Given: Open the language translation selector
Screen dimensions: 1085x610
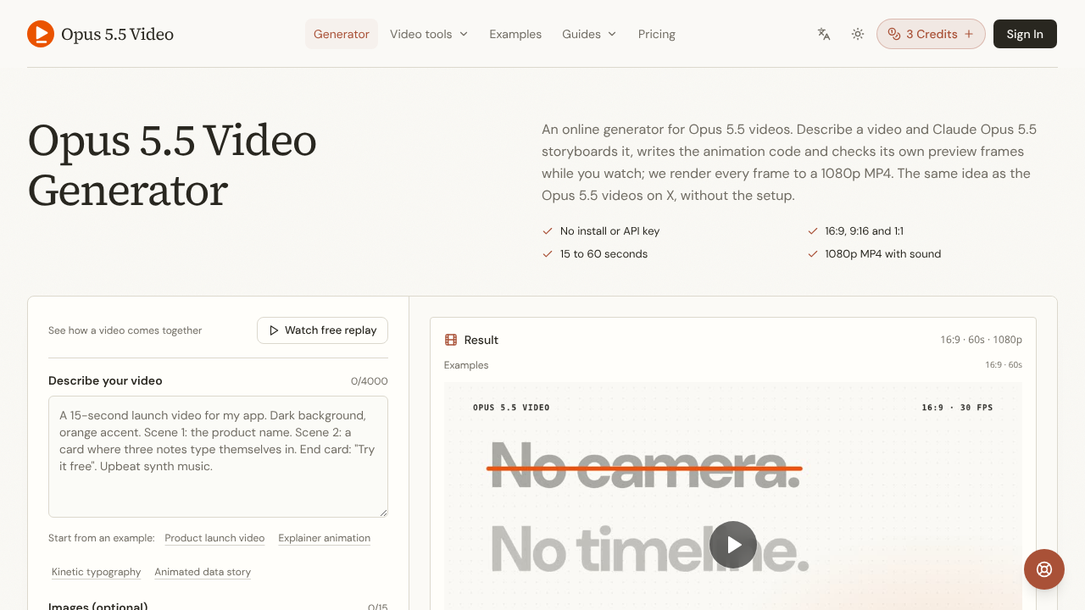Looking at the screenshot, I should click(x=824, y=34).
